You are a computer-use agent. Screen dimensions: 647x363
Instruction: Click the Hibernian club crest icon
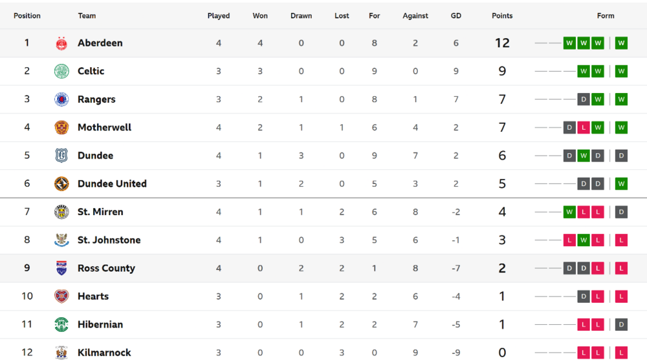pos(61,324)
